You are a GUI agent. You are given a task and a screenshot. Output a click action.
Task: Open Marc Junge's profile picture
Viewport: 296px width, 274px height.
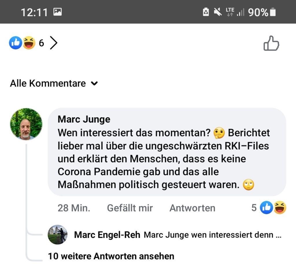[26, 124]
